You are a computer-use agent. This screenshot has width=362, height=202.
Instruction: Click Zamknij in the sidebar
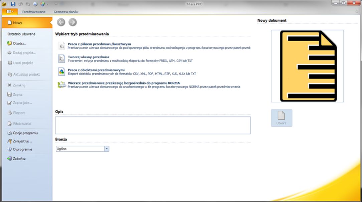click(16, 85)
